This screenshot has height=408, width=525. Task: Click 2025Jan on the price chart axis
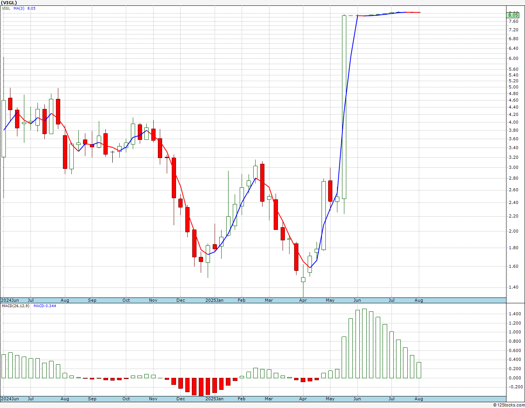tap(214, 300)
